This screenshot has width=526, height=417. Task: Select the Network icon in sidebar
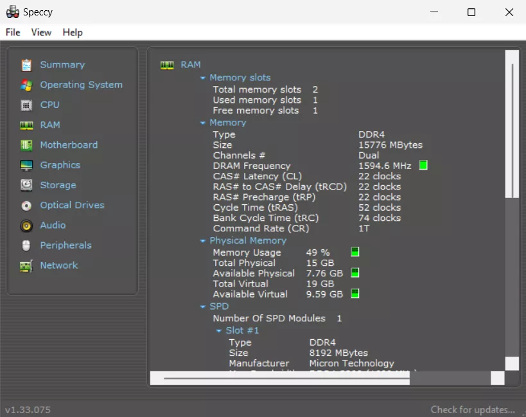(26, 265)
